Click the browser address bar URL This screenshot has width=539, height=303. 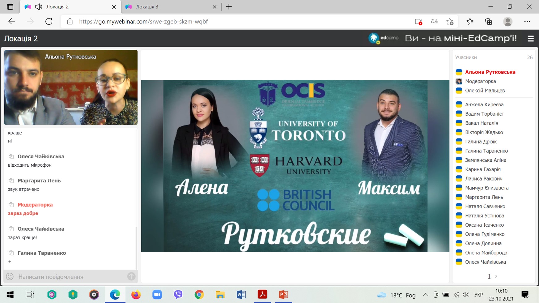143,21
